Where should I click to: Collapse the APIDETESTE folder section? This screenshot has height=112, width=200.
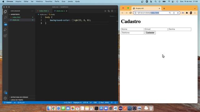22,15
